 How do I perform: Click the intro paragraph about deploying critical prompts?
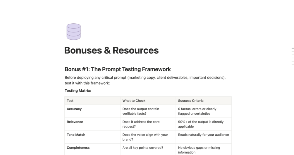[145, 80]
